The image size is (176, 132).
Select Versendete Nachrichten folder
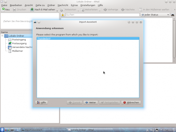tap(20, 47)
